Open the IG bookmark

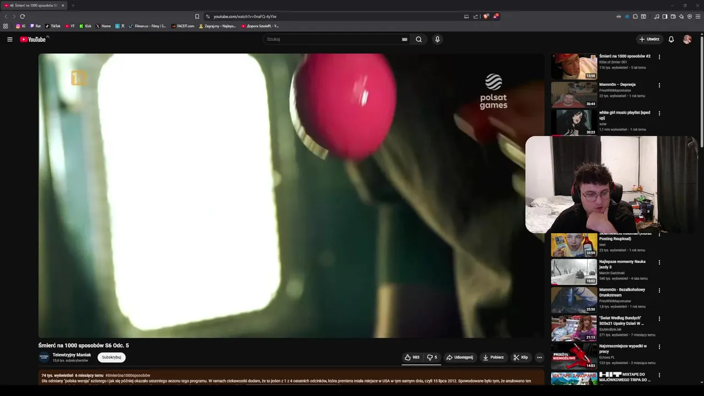[20, 26]
